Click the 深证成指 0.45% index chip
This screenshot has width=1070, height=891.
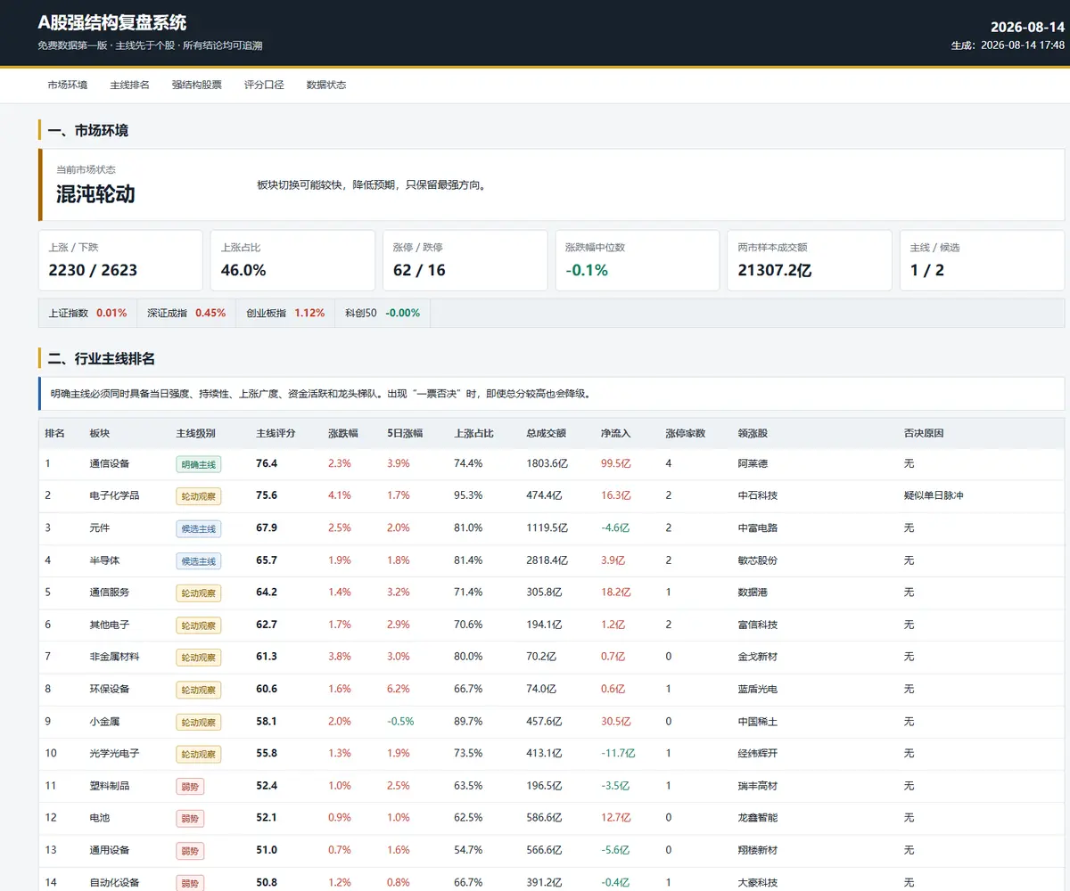187,314
